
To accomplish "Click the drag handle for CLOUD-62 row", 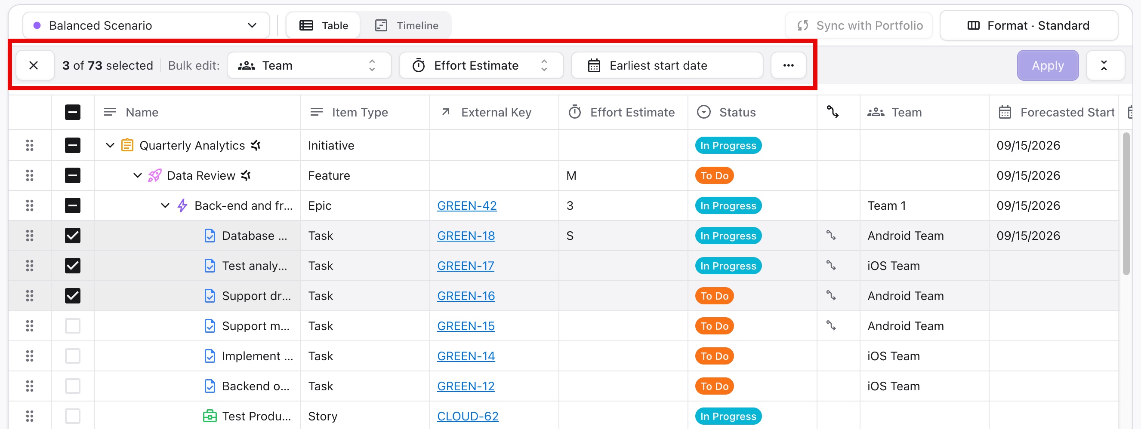I will [30, 416].
